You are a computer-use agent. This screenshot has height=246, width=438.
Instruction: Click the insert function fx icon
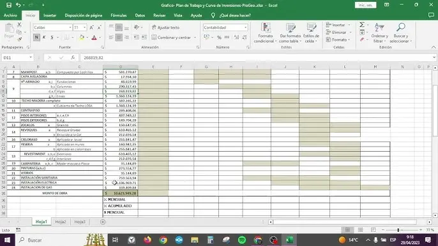click(73, 57)
